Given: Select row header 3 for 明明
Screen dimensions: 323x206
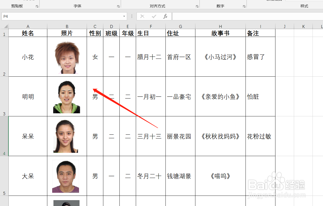Looking at the screenshot, I should point(4,96).
